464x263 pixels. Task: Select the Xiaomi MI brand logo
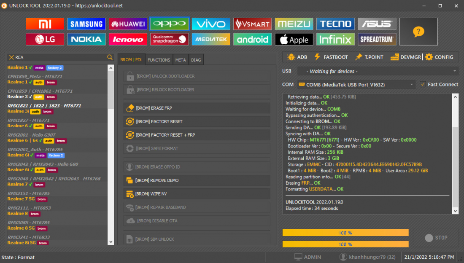(x=45, y=24)
